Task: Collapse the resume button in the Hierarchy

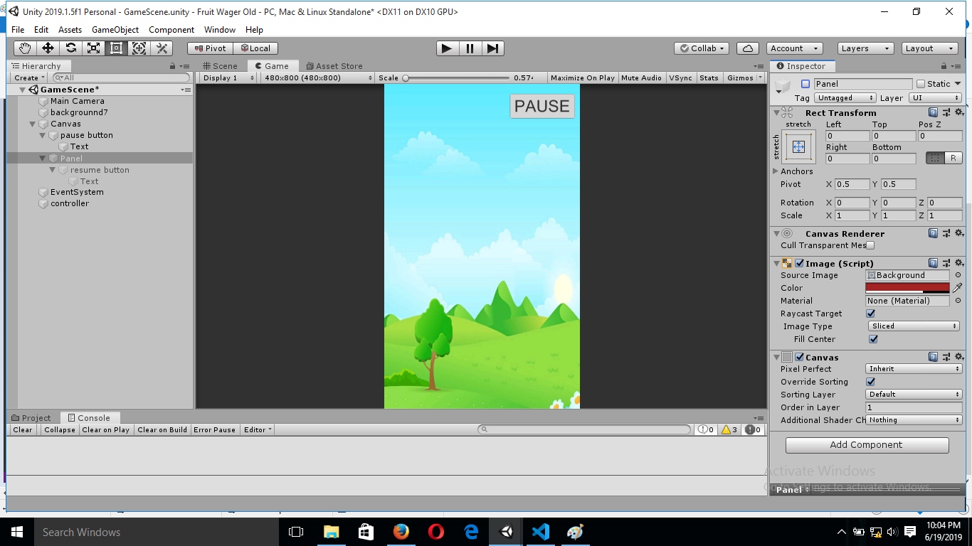Action: (x=51, y=170)
